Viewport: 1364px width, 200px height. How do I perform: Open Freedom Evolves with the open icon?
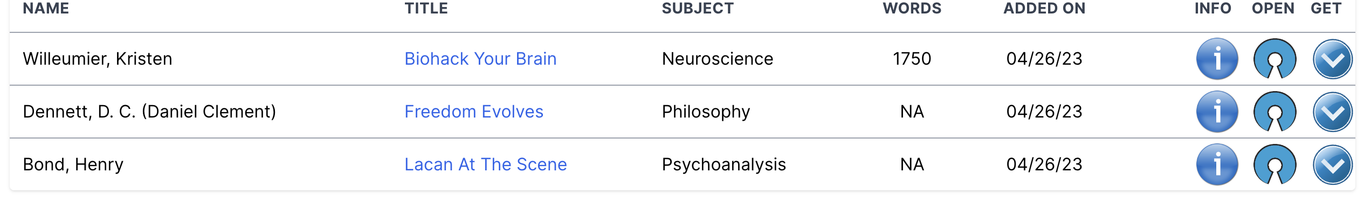click(x=1275, y=112)
